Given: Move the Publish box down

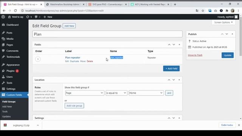Looking at the screenshot, I should (x=227, y=34).
